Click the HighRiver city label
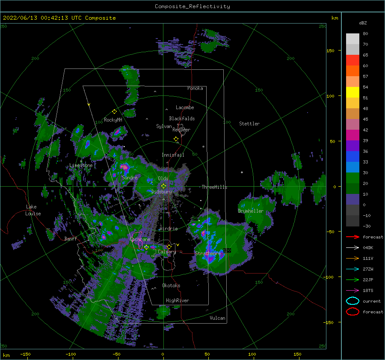Image resolution: width=385 pixels, height=360 pixels. (178, 300)
